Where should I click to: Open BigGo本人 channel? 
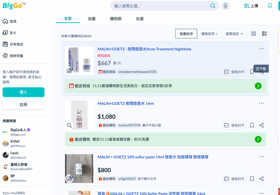(16, 132)
